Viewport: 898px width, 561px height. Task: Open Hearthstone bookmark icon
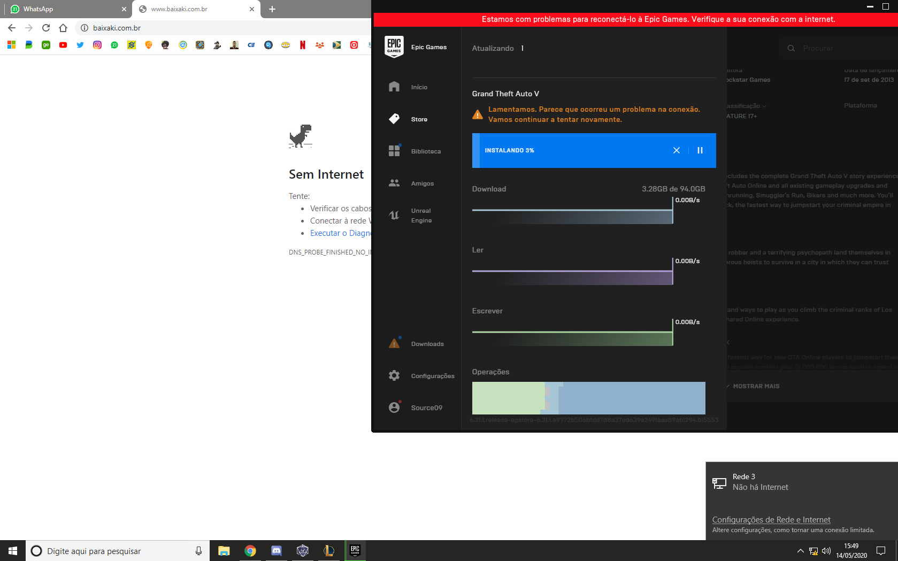pos(200,45)
